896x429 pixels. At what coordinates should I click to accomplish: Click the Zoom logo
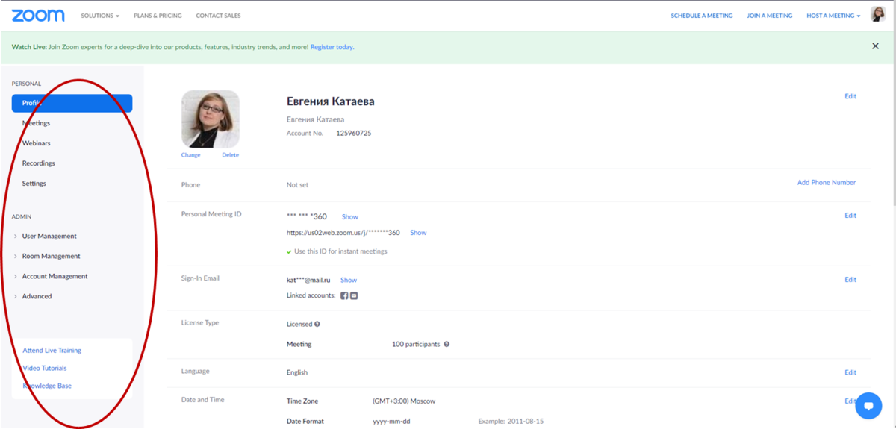38,15
